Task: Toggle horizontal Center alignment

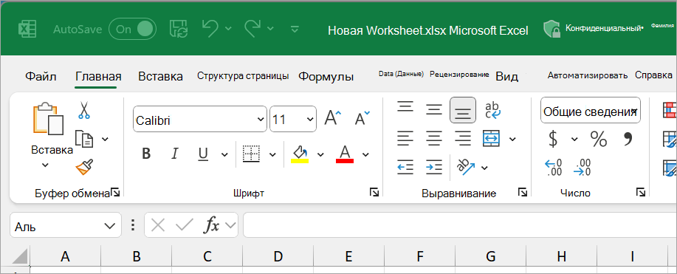Action: coord(434,138)
